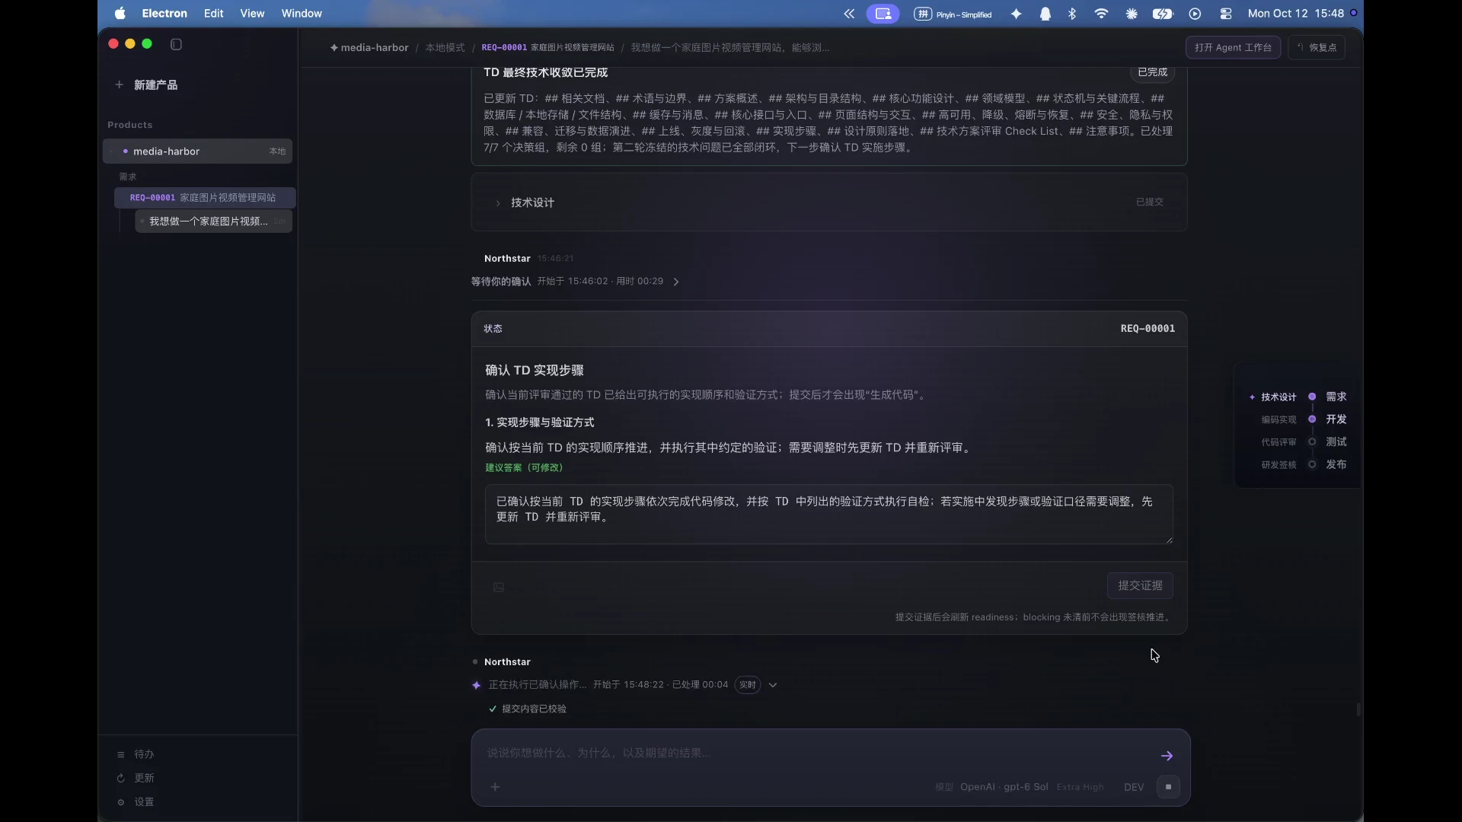Click the 提交证据 button

click(x=1140, y=585)
